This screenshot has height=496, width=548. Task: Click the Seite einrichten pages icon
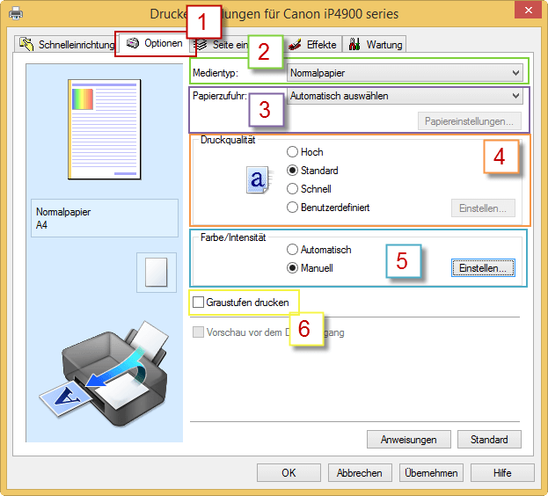pyautogui.click(x=201, y=45)
